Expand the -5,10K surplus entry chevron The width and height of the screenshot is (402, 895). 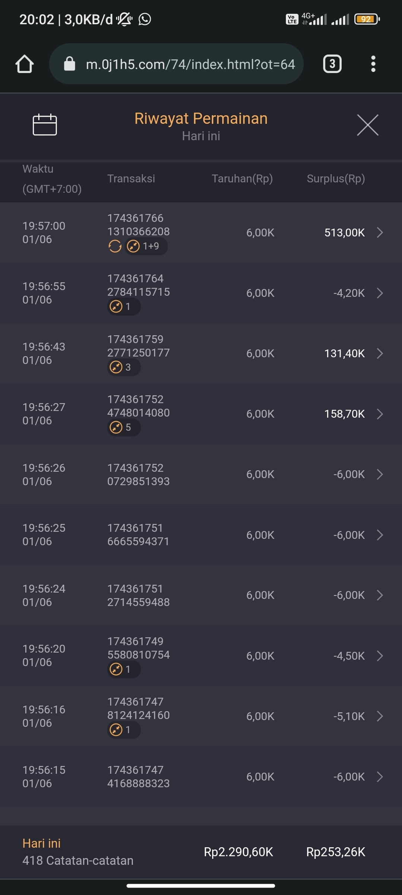coord(380,716)
